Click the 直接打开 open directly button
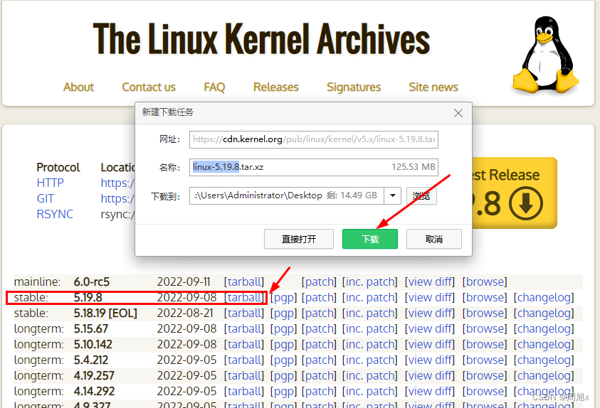600x408 pixels. pyautogui.click(x=299, y=239)
